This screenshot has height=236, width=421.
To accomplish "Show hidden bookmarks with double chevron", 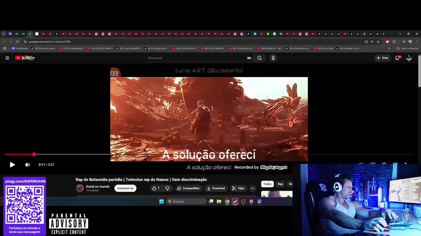I will 389,49.
